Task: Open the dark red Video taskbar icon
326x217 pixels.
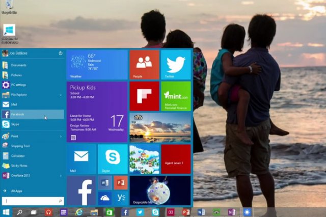Action: [x=171, y=212]
